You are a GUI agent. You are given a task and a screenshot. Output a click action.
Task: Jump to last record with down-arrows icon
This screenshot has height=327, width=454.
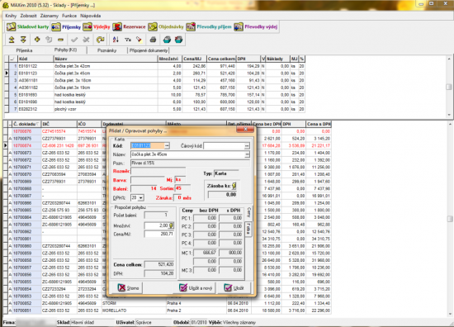23,40
